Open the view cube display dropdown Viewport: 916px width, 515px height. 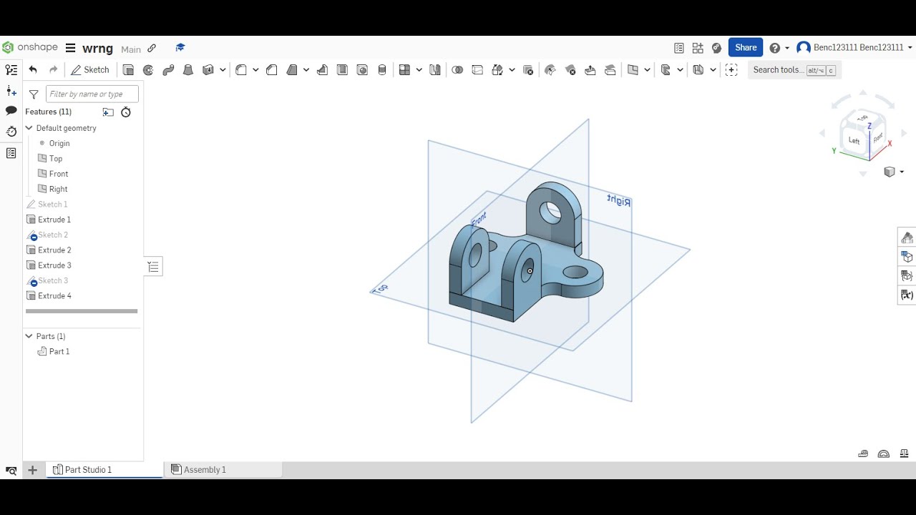902,172
